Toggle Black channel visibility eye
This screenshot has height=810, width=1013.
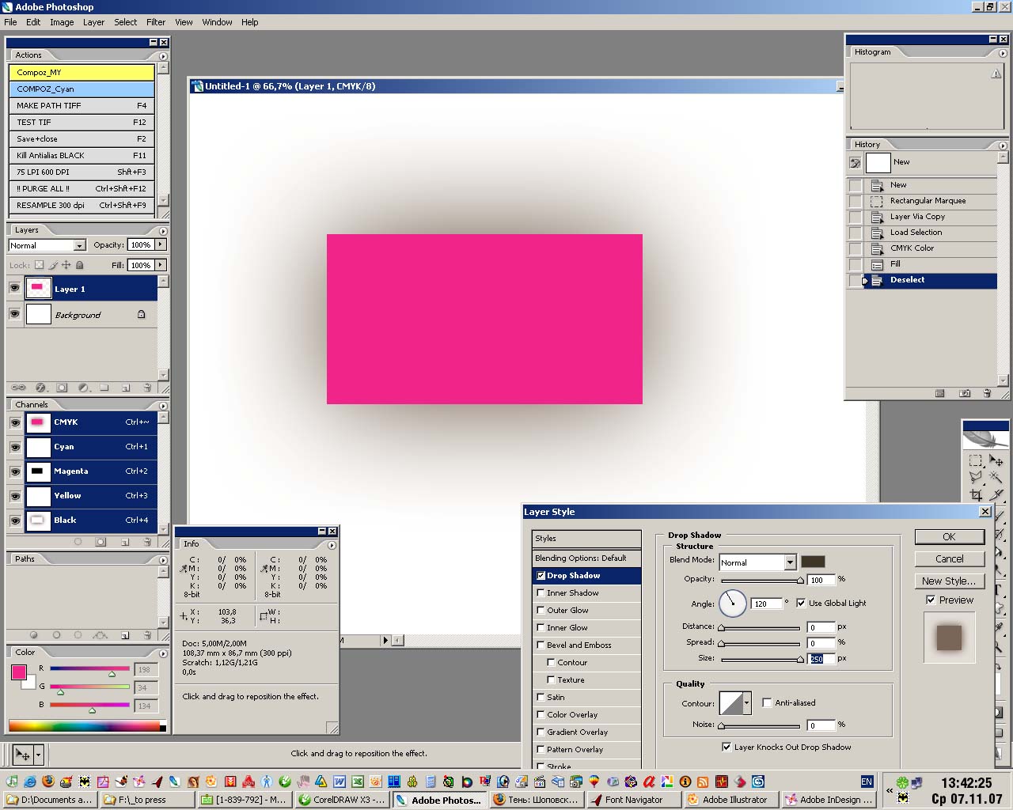pyautogui.click(x=14, y=520)
